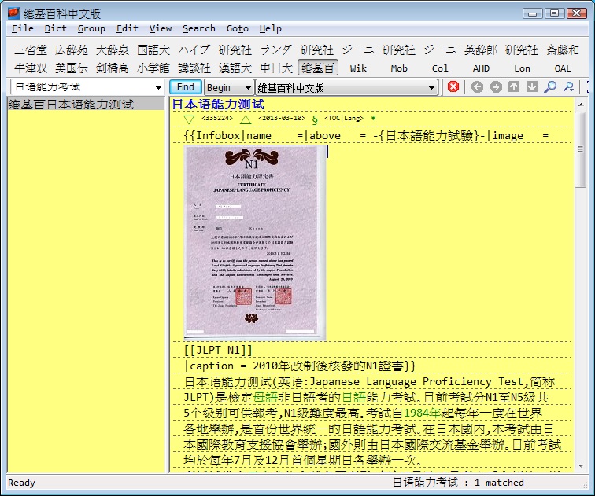Toggle the active 維基百 dictionary button
The width and height of the screenshot is (595, 496).
point(318,68)
